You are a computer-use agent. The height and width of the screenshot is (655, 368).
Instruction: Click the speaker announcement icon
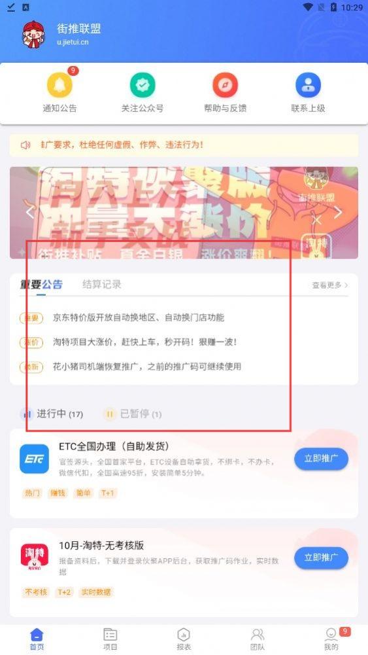coord(25,145)
